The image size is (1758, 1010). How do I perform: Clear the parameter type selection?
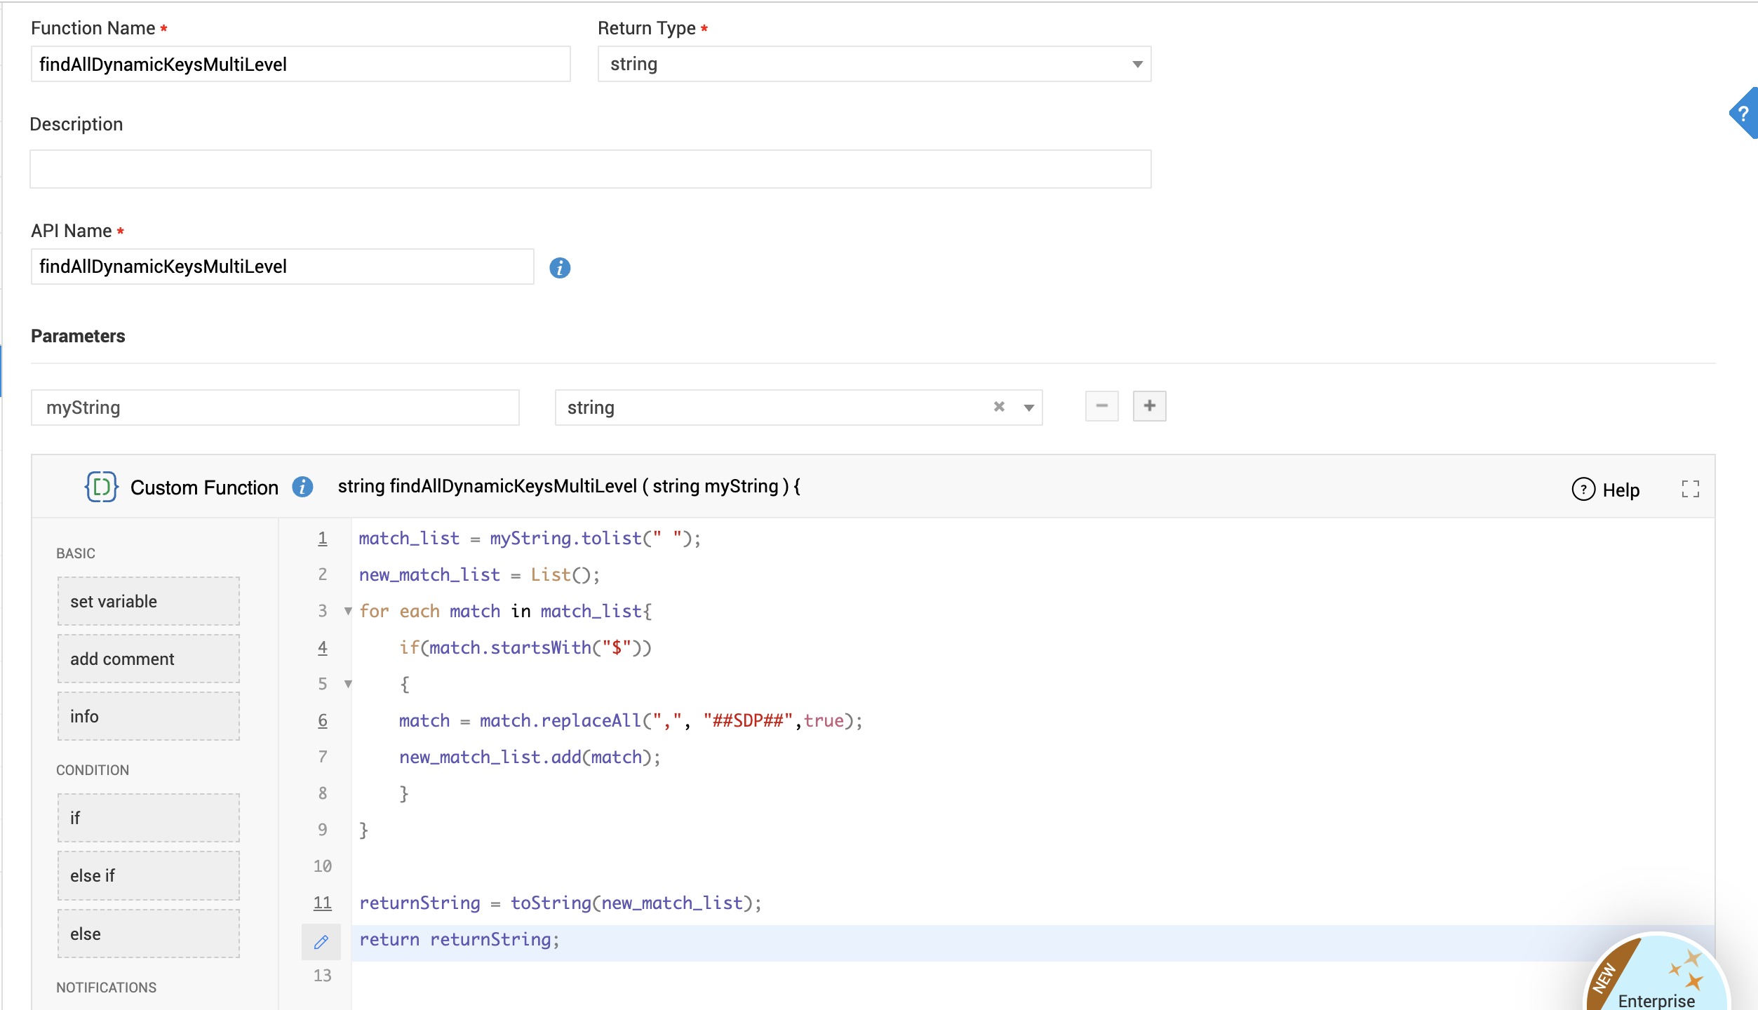click(999, 407)
